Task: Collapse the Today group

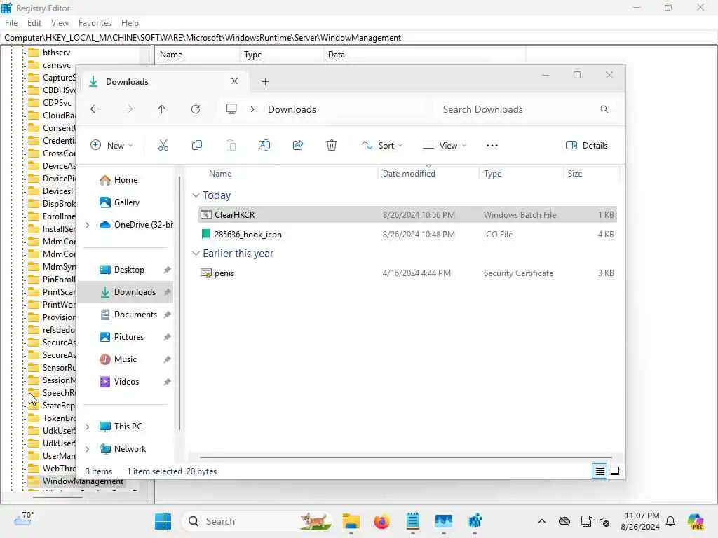Action: [x=196, y=195]
